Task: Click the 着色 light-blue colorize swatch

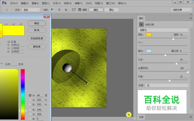Action: click(149, 51)
